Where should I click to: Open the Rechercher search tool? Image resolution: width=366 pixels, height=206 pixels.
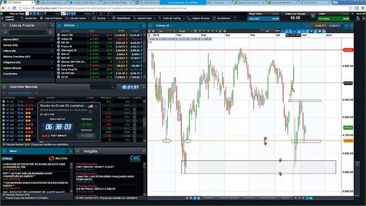[x=29, y=18]
